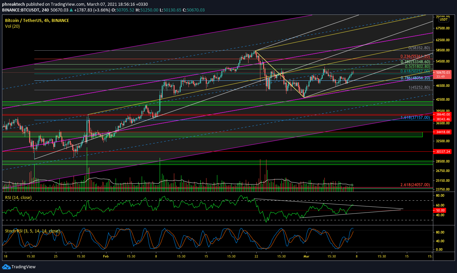Image resolution: width=457 pixels, height=273 pixels.
Task: Select the red 38640.00 price level label
Action: [x=443, y=114]
